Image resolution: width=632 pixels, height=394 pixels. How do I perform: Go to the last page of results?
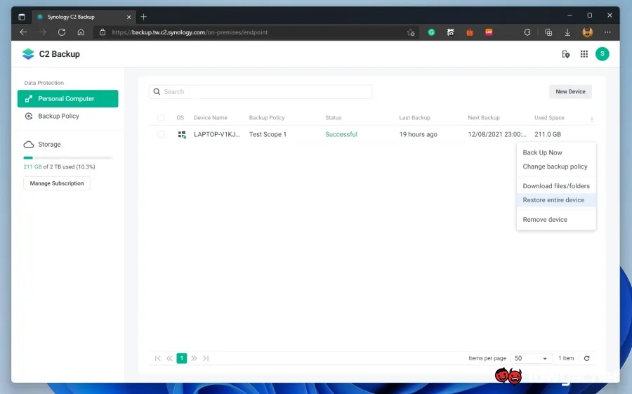click(x=206, y=358)
